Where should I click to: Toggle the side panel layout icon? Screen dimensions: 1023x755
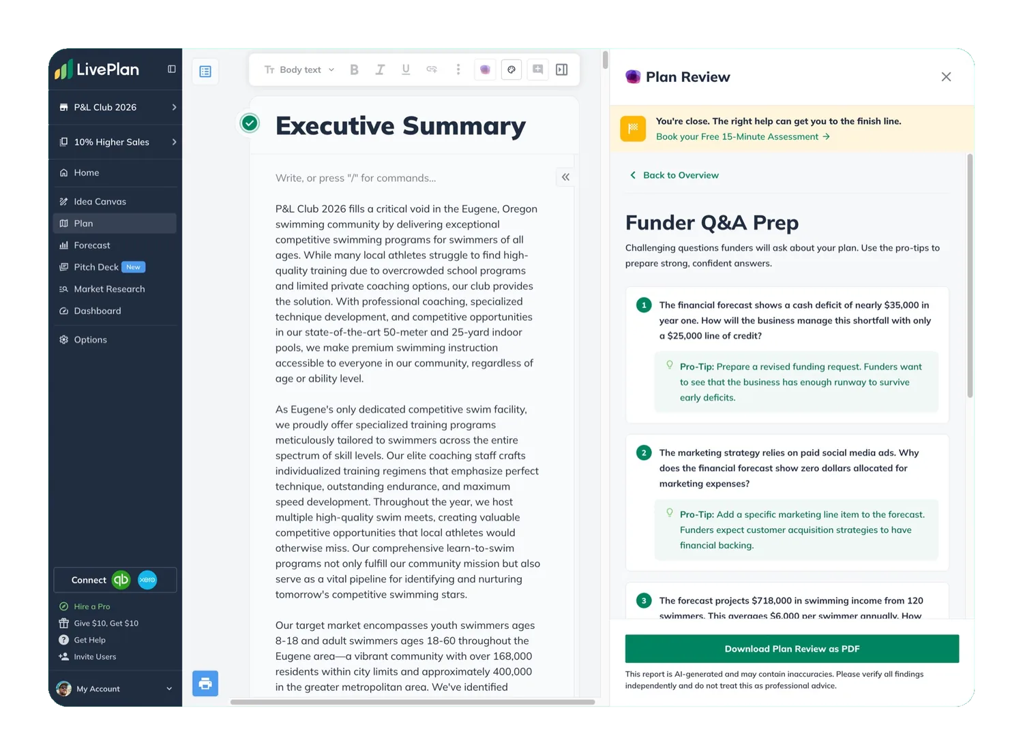[x=562, y=70]
